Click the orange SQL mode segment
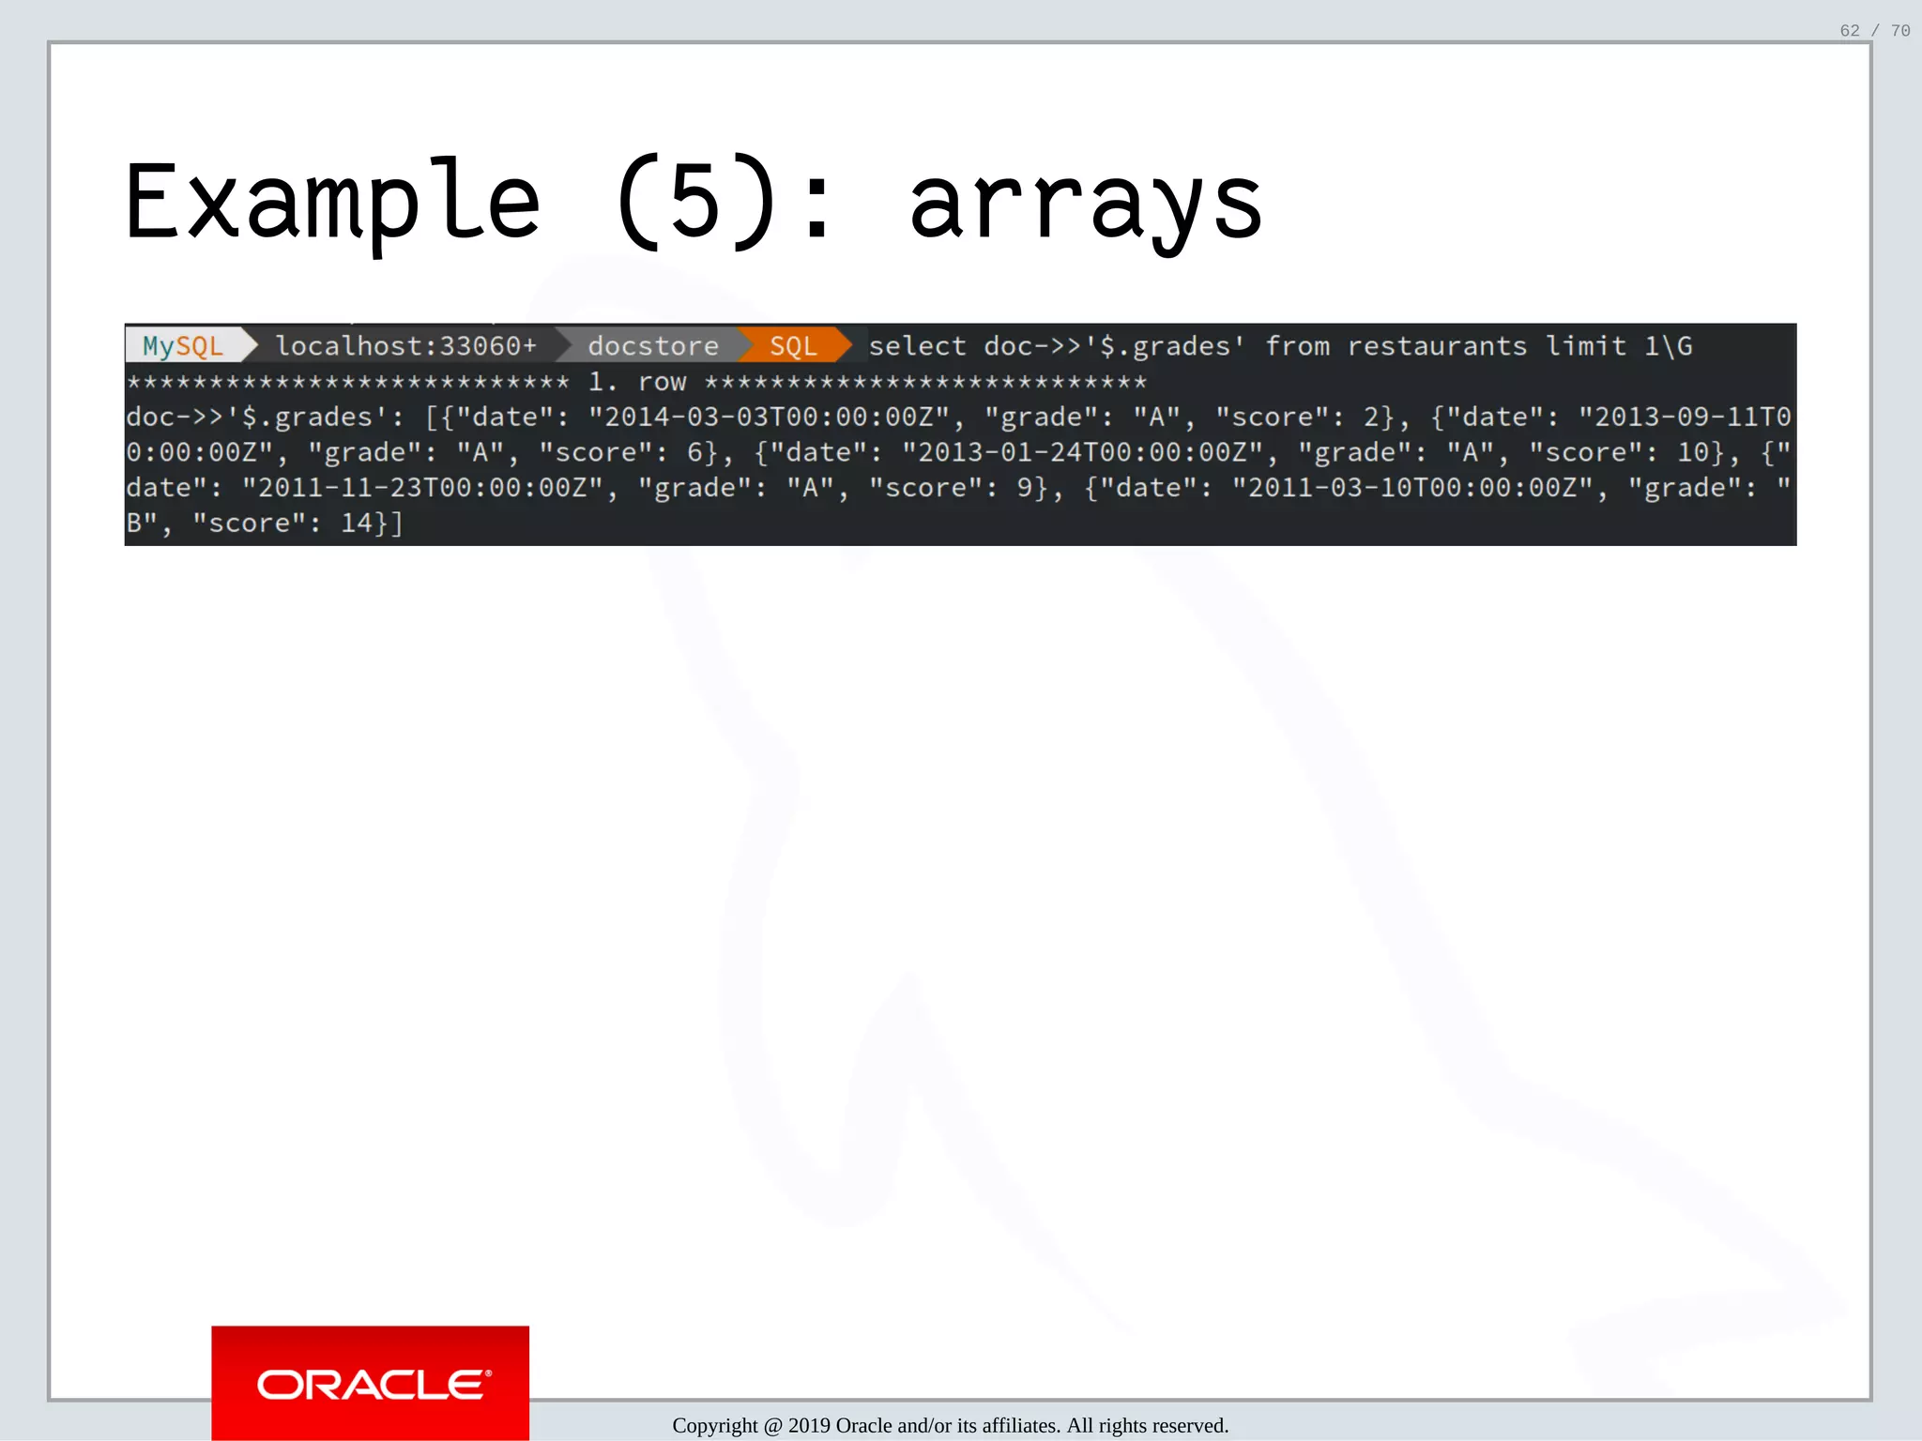Viewport: 1922px width, 1441px height. coord(793,346)
